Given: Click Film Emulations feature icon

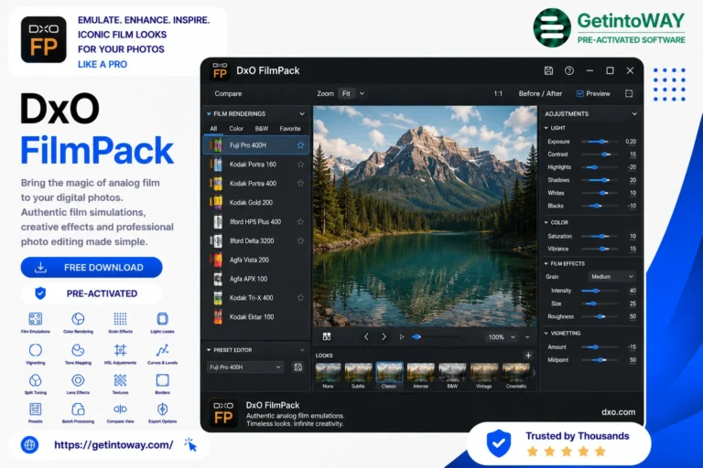Looking at the screenshot, I should pos(36,319).
